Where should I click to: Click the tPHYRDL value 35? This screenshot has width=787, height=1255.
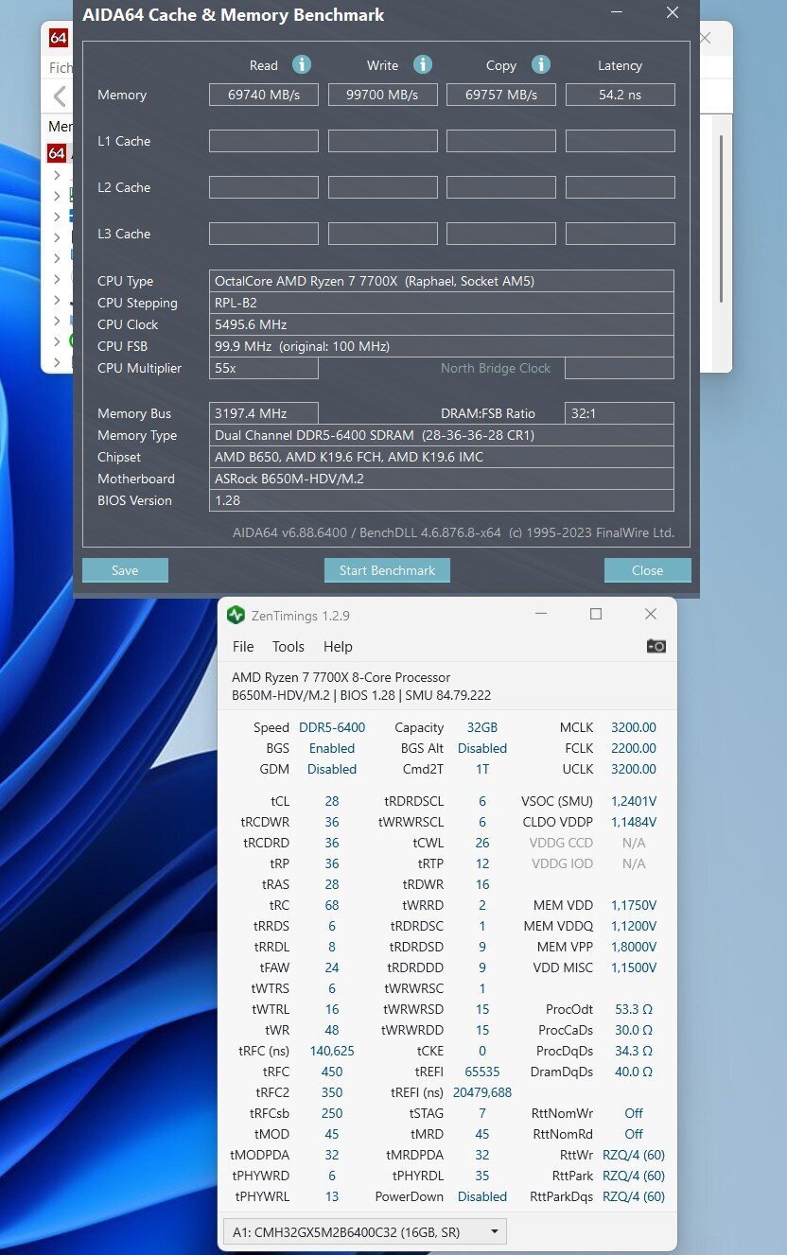click(482, 1176)
